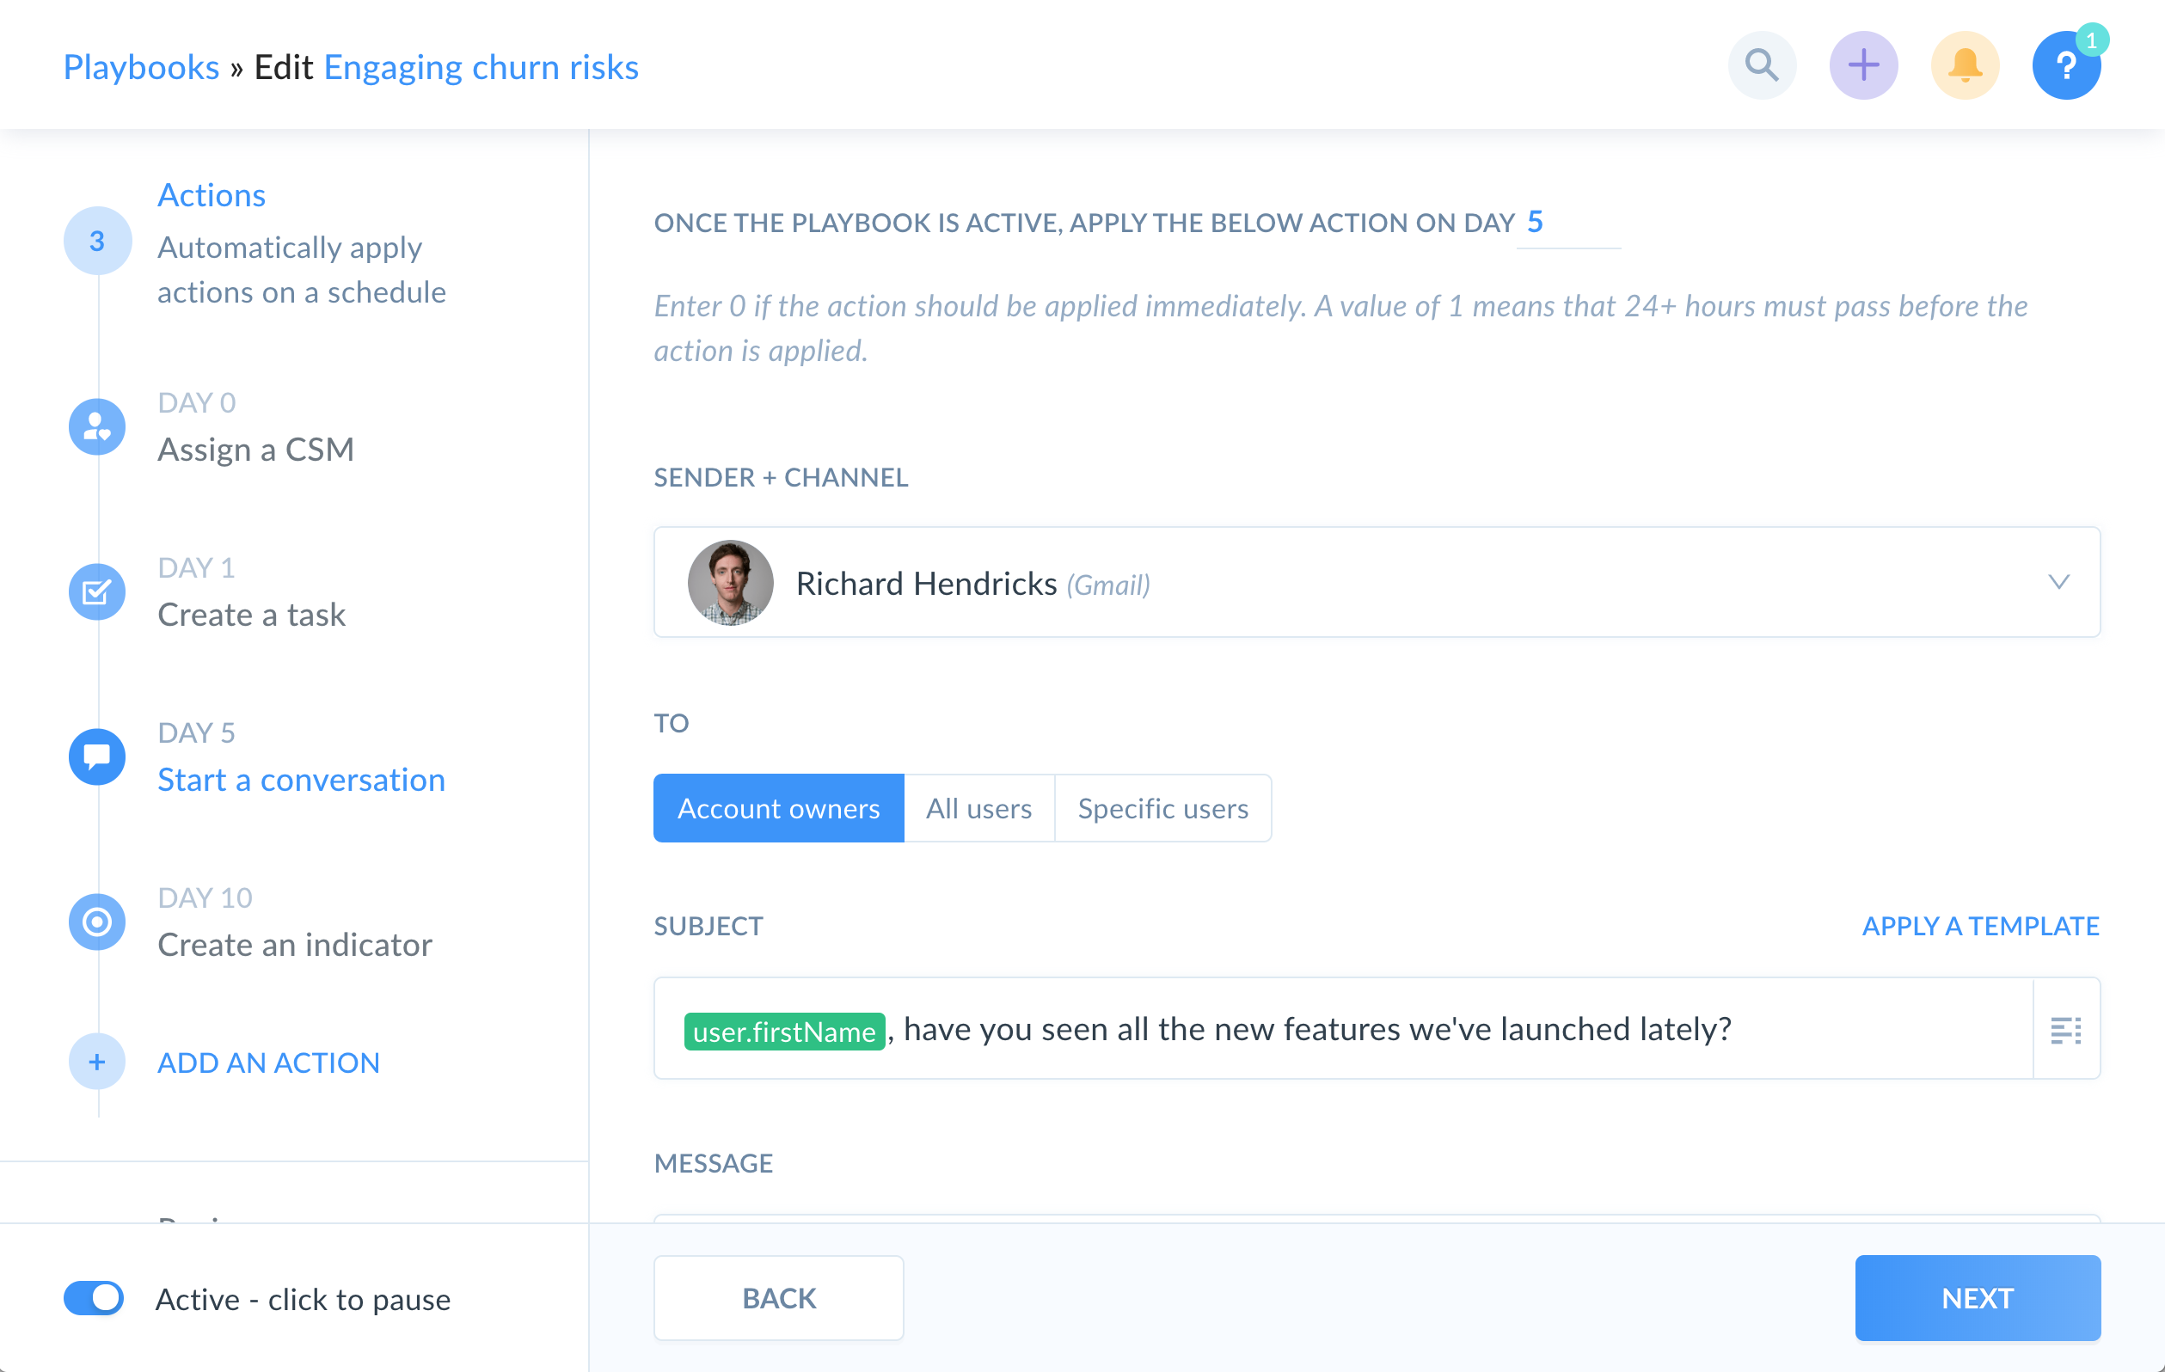Click the Create an indicator target icon

coord(97,922)
